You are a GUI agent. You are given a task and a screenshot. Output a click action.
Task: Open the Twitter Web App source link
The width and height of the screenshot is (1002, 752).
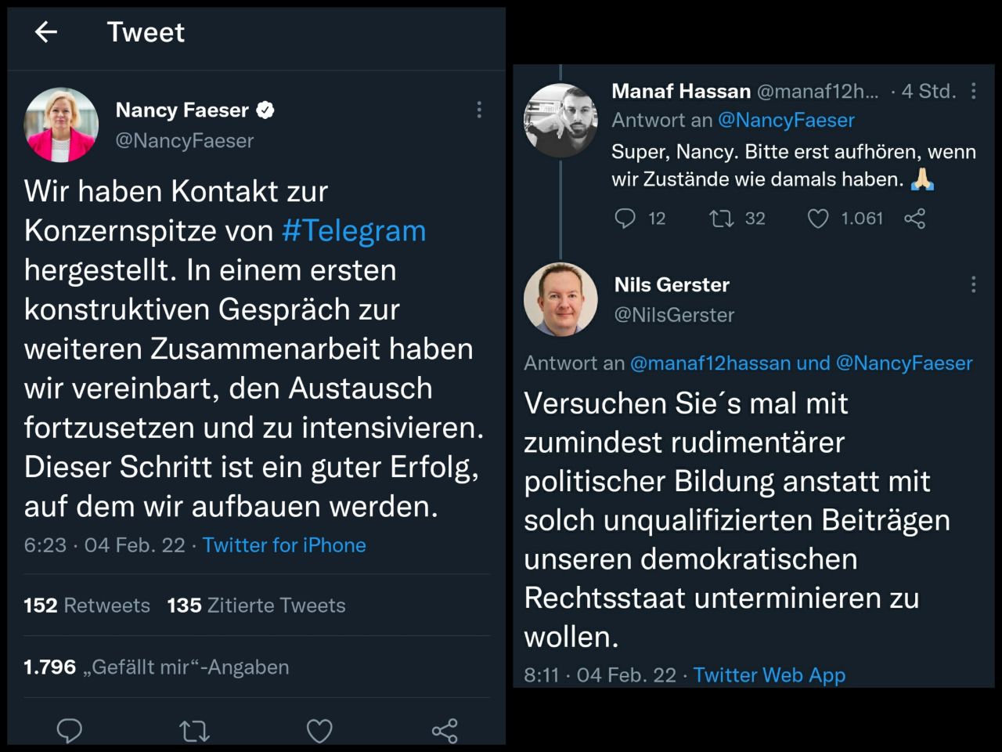click(769, 675)
